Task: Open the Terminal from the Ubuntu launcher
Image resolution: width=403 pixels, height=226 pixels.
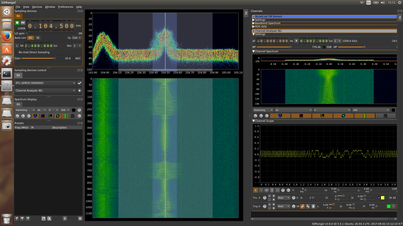Action: (x=6, y=74)
